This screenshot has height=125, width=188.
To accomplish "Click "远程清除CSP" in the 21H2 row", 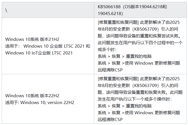I will pos(110,70).
